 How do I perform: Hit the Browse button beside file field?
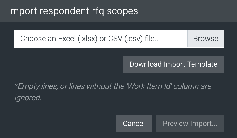(x=206, y=39)
